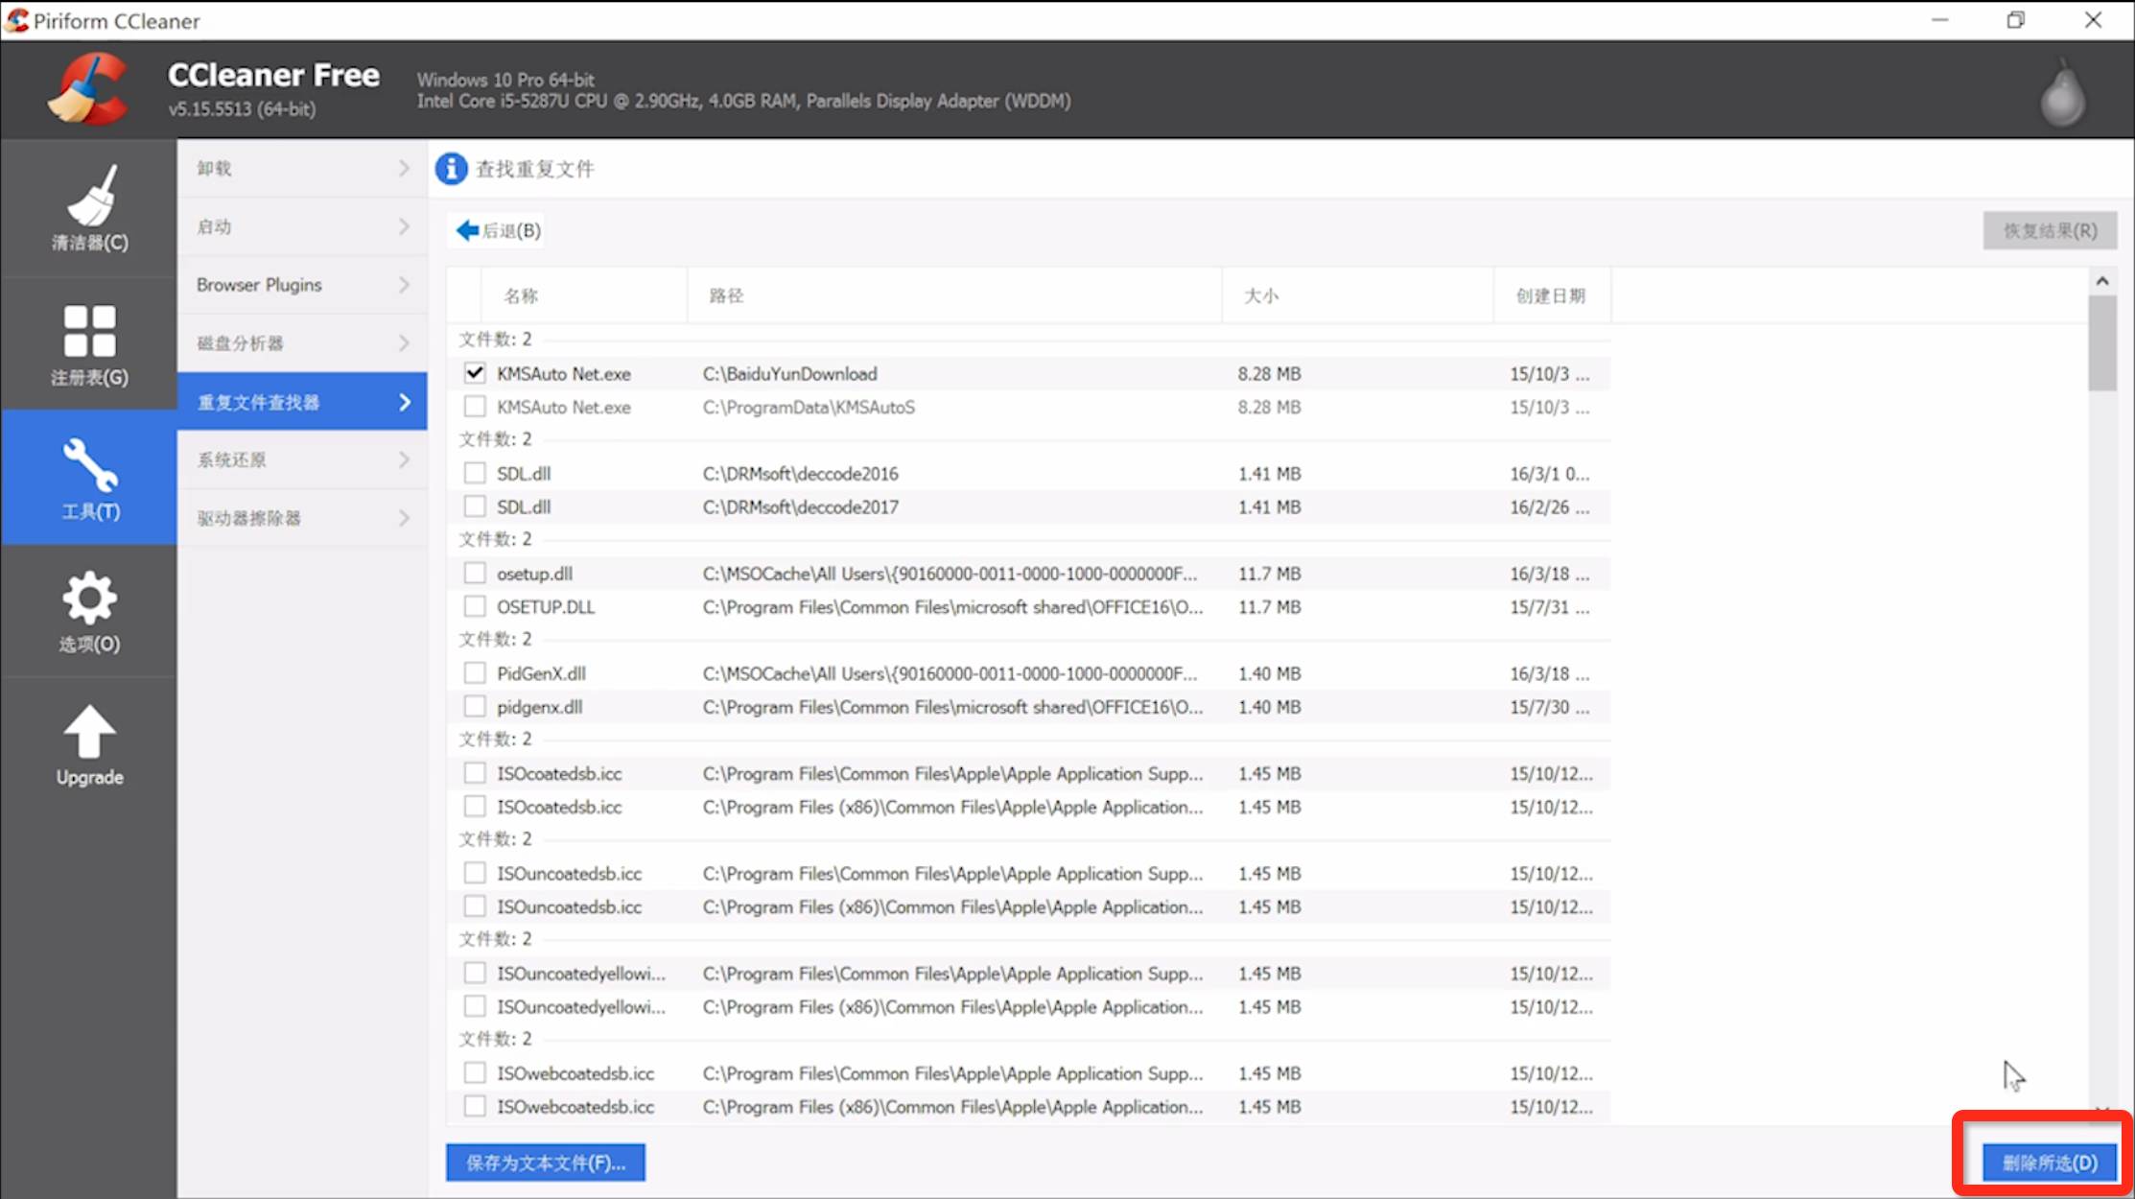Open the Options (选项) gear icon
The width and height of the screenshot is (2135, 1199).
click(x=89, y=598)
